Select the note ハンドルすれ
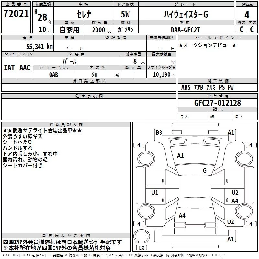The height and width of the screenshot is (259, 259). (x=17, y=148)
